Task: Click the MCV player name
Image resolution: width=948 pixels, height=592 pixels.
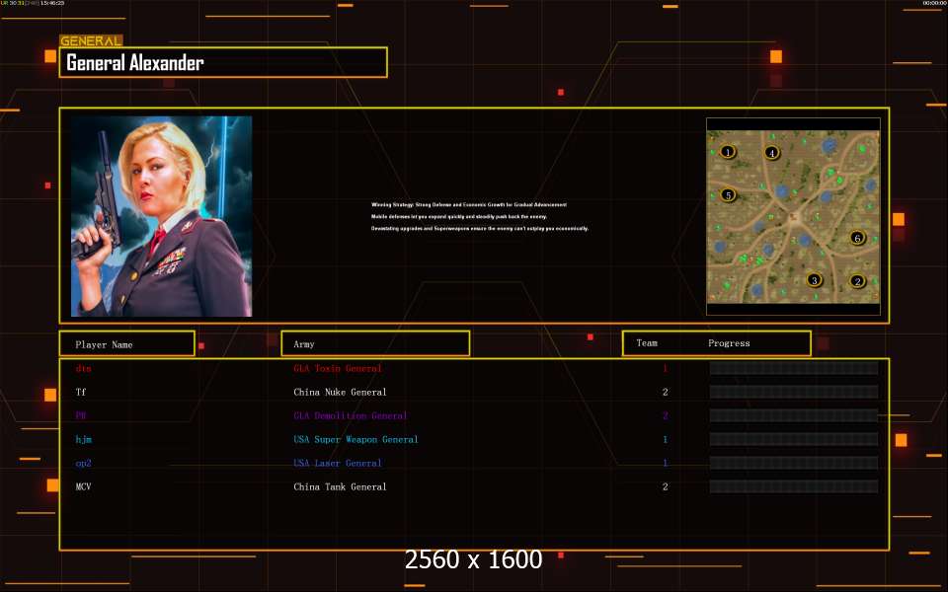Action: point(83,486)
